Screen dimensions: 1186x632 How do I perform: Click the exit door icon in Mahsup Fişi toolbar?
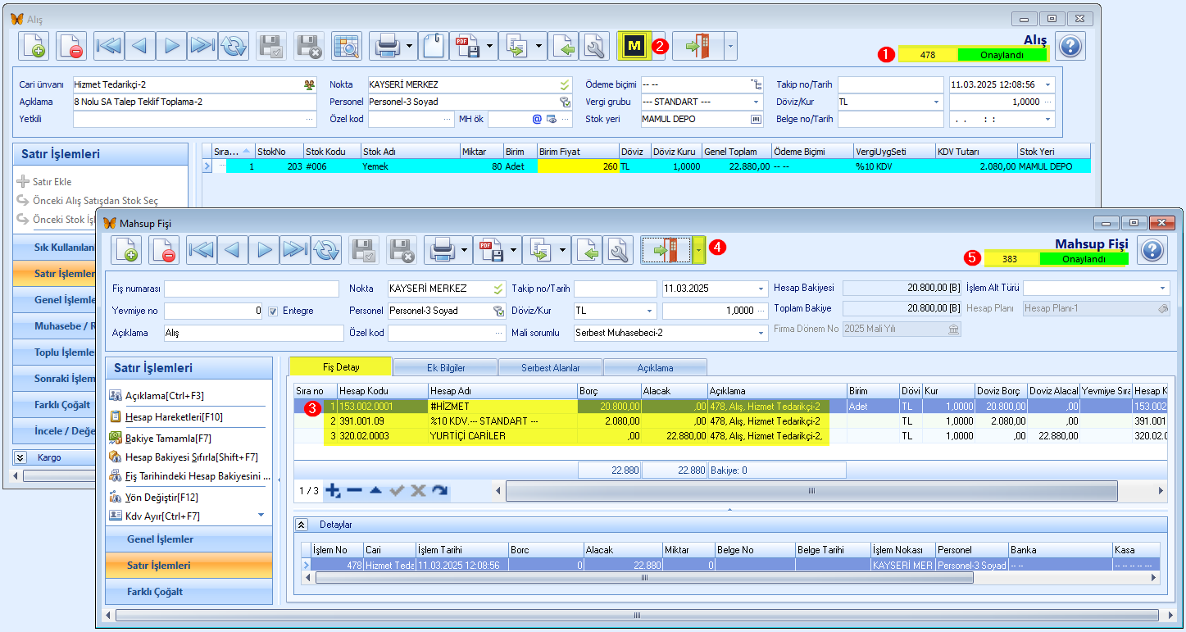[x=665, y=250]
